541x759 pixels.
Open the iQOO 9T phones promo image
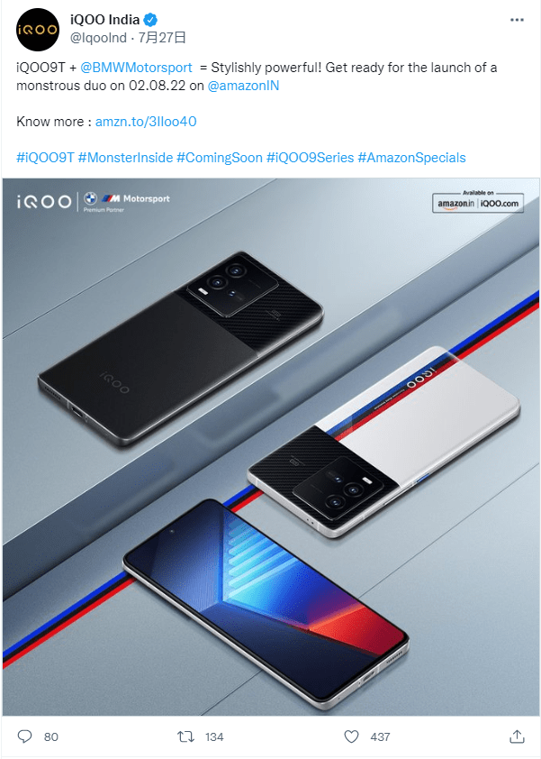click(271, 447)
